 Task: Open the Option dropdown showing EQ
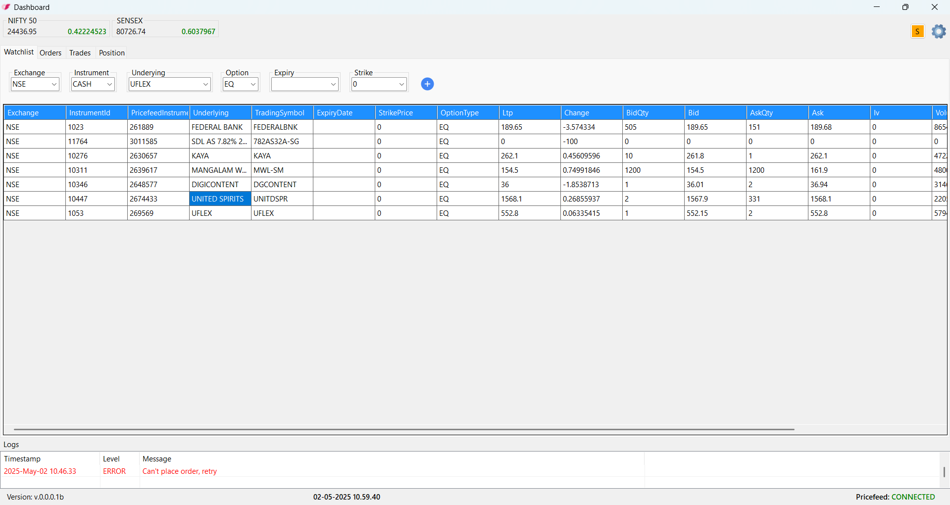pos(241,84)
